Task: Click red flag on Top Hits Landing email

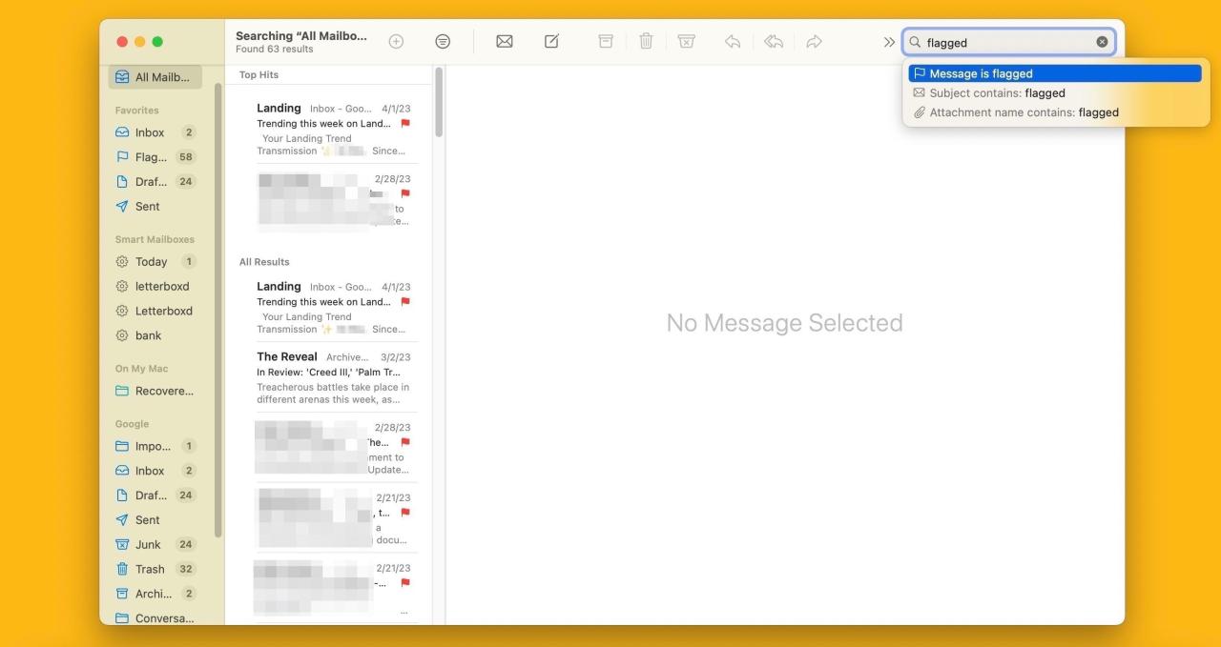Action: tap(405, 124)
